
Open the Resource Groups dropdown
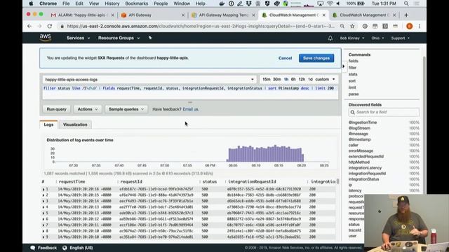click(x=119, y=38)
